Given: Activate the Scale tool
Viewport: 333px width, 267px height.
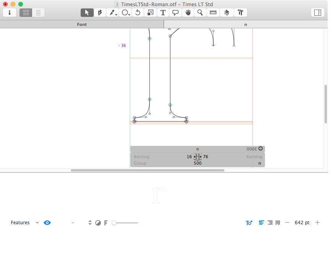Looking at the screenshot, I should (150, 13).
